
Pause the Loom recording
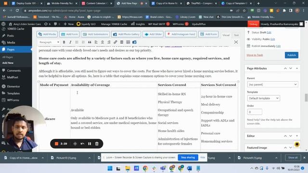90,144
